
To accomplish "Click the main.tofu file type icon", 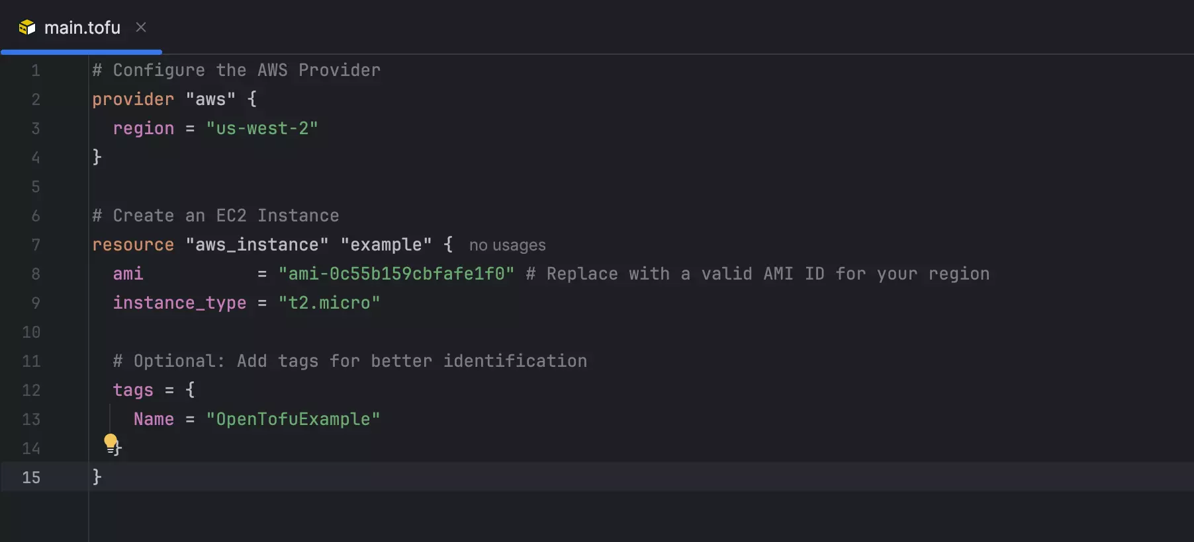I will click(x=27, y=27).
